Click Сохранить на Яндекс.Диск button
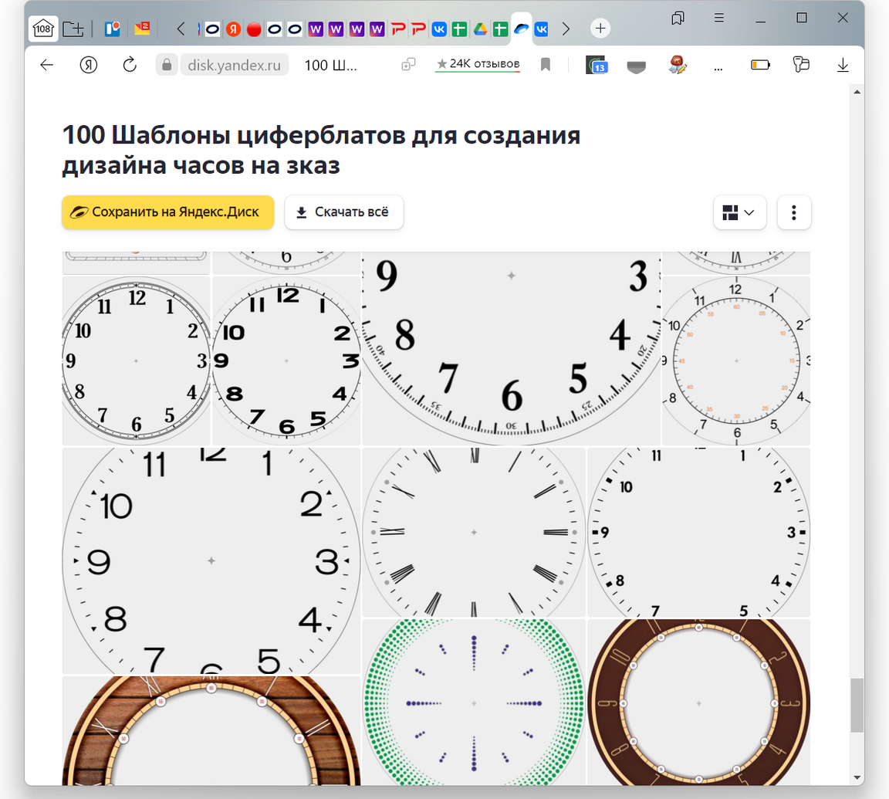Viewport: 889px width, 799px height. (168, 212)
